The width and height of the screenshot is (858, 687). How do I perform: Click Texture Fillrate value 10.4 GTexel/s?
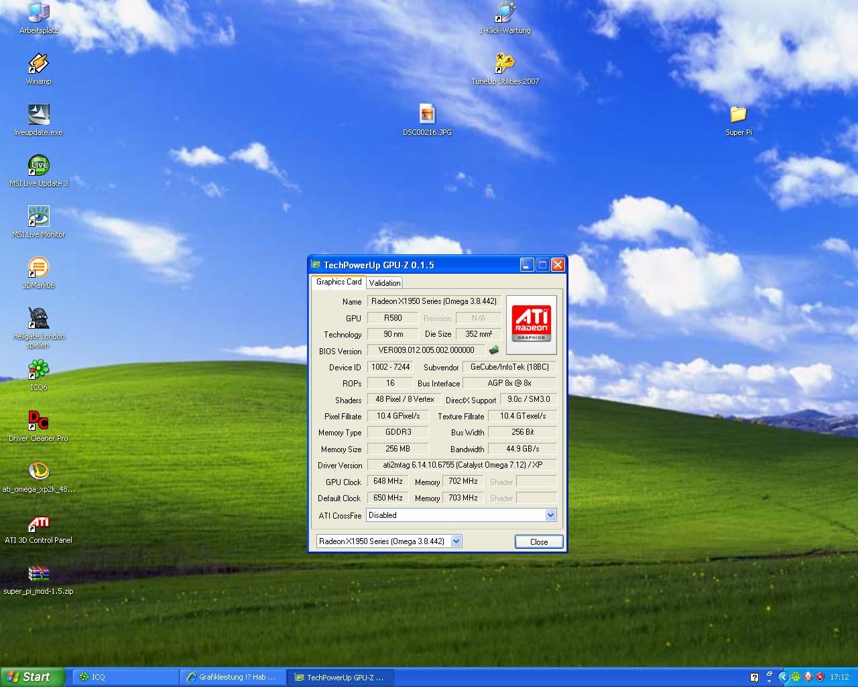tap(523, 416)
